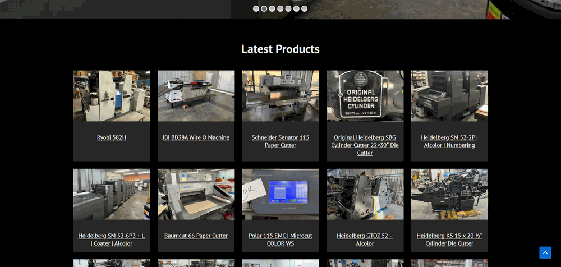This screenshot has height=267, width=561.
Task: Select the last slider pagination dot
Action: click(304, 8)
